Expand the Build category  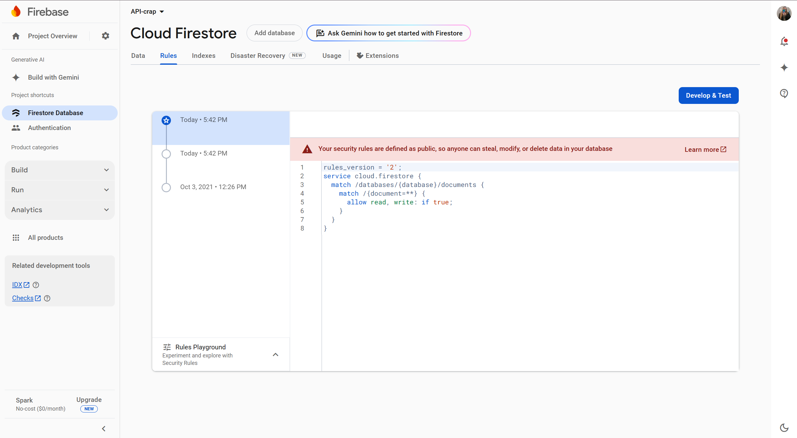pos(60,170)
